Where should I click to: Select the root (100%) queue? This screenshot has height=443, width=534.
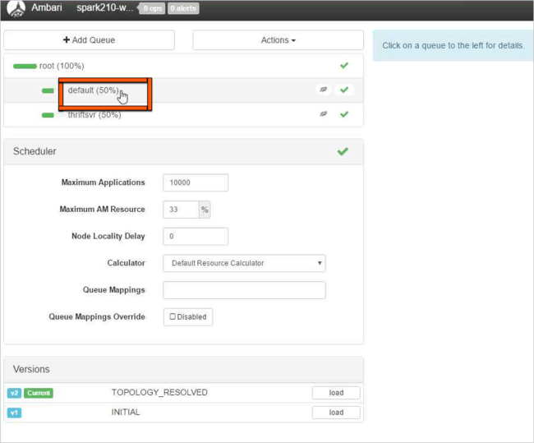62,66
